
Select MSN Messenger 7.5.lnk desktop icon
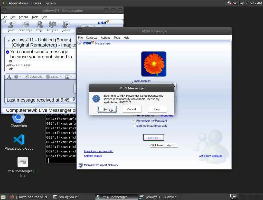click(x=23, y=167)
